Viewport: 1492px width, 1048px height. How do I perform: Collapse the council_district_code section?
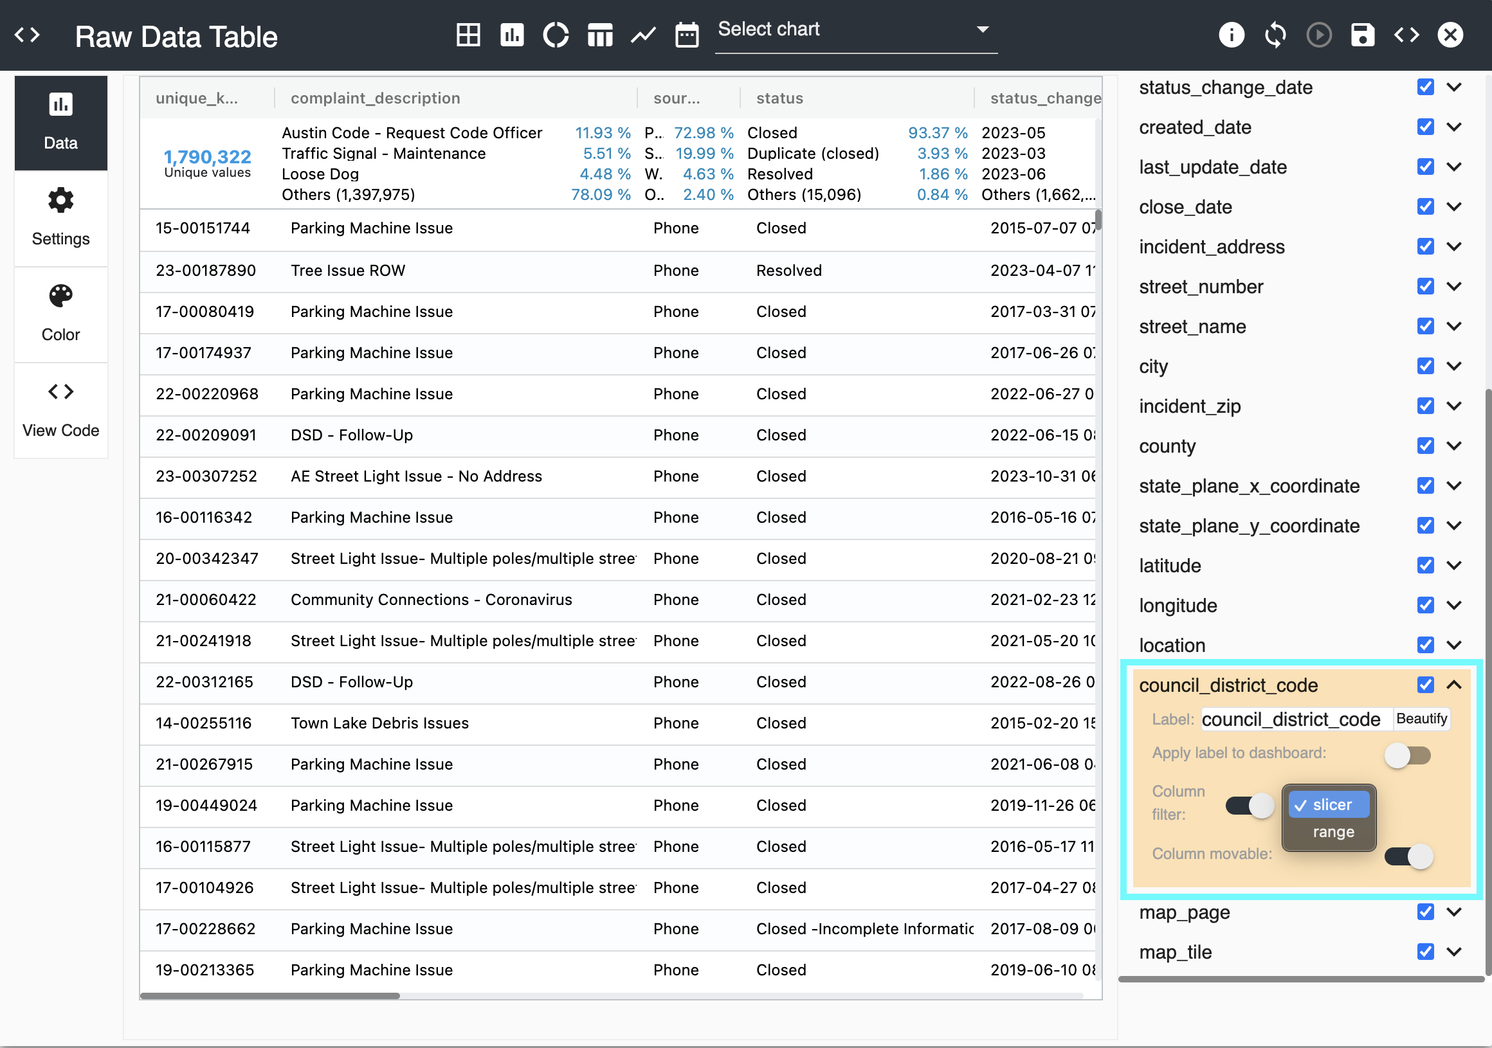(1454, 685)
